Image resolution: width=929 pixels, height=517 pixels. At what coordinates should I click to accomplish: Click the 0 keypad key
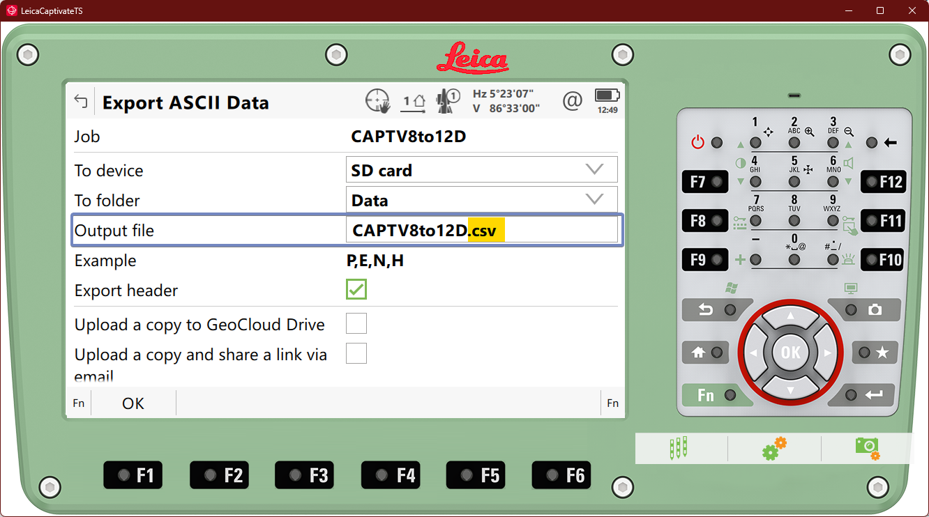click(794, 260)
